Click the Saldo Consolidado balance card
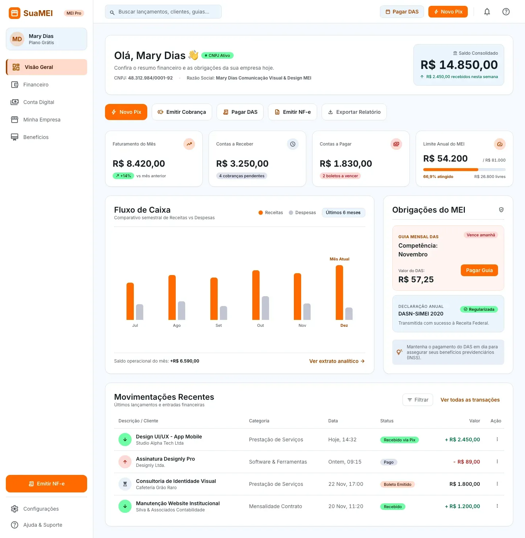Image resolution: width=525 pixels, height=538 pixels. 459,65
